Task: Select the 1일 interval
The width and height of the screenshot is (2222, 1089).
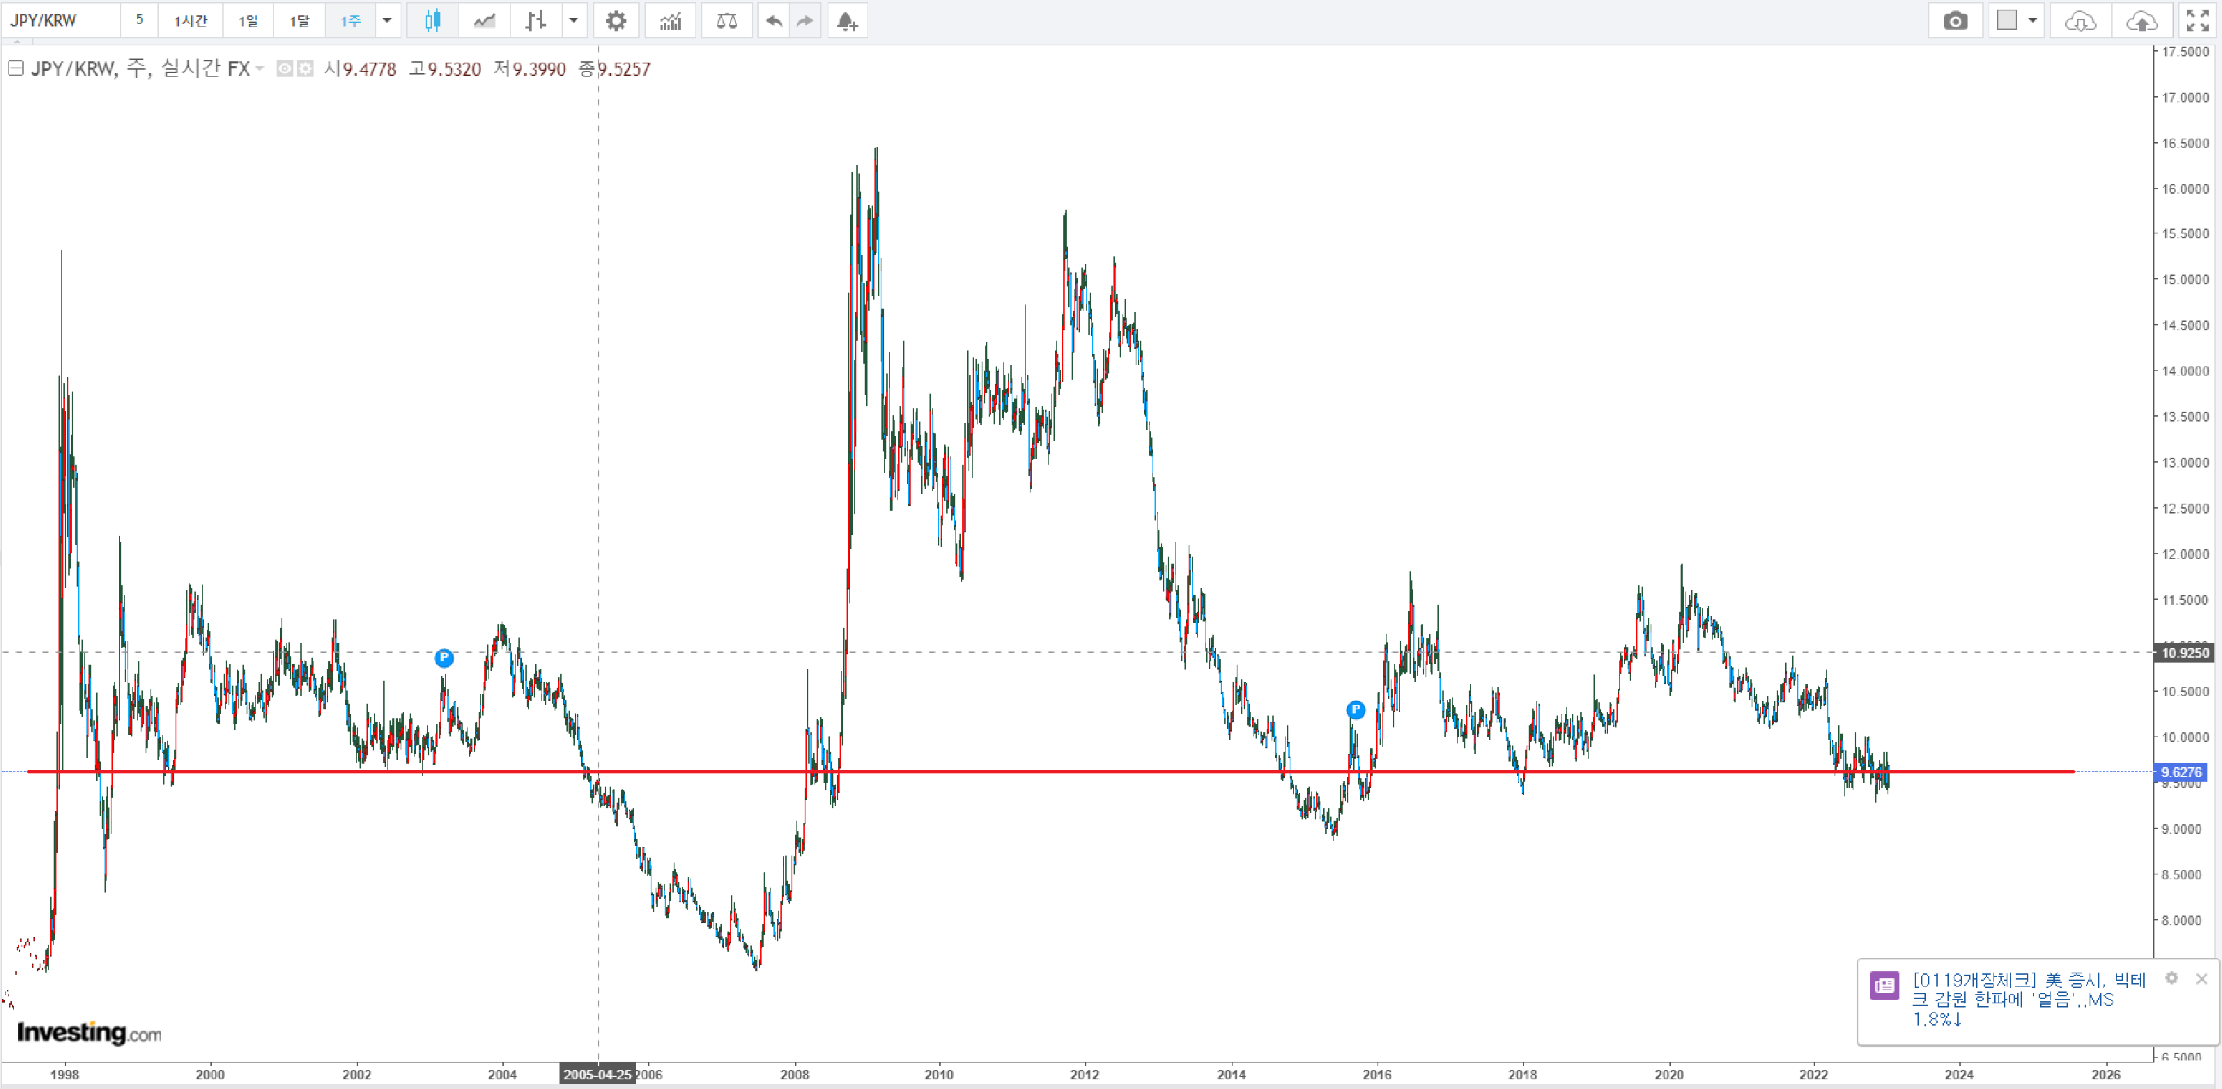Action: point(249,21)
